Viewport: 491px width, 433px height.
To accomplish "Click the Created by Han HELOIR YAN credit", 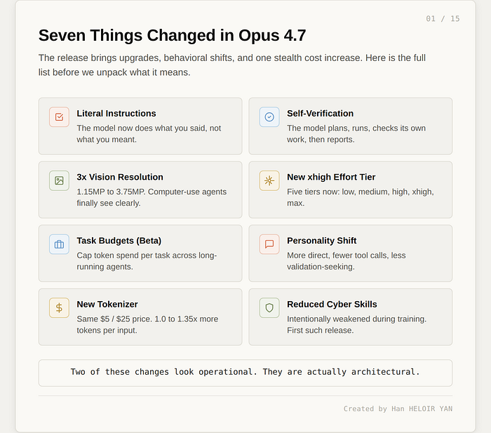I will 398,409.
